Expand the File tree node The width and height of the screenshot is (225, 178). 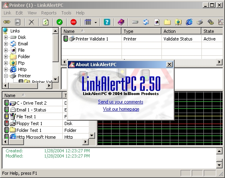pyautogui.click(x=6, y=50)
